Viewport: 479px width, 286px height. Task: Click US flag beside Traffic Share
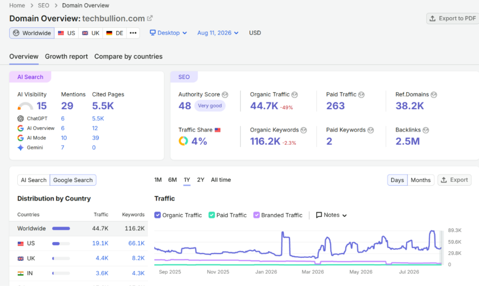coord(218,130)
